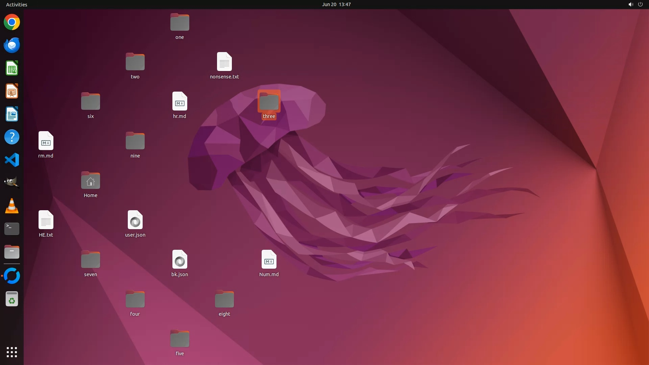The image size is (649, 365).
Task: Open the Trash icon in dock
Action: click(12, 299)
